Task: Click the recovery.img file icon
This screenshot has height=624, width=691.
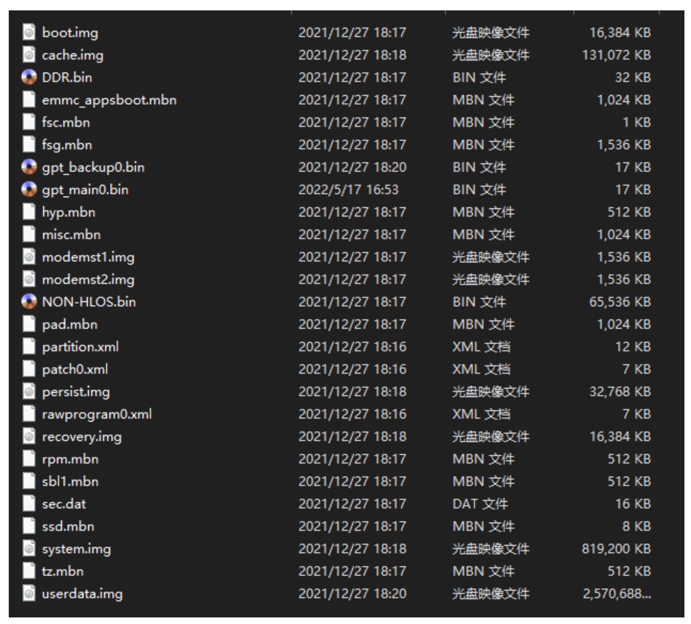Action: click(29, 436)
